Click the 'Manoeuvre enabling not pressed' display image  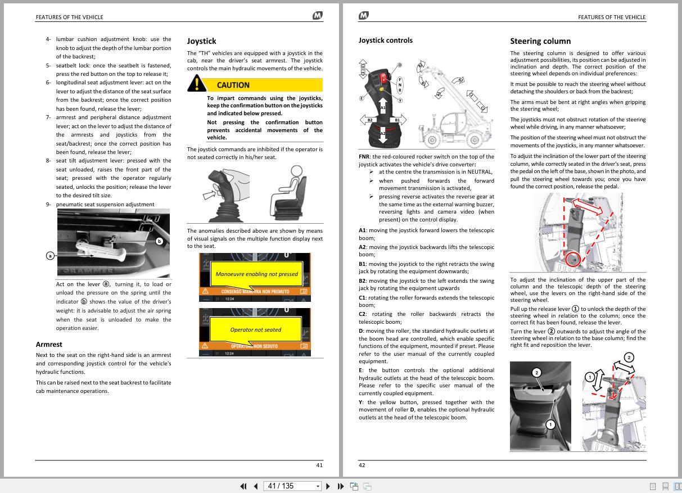(255, 278)
